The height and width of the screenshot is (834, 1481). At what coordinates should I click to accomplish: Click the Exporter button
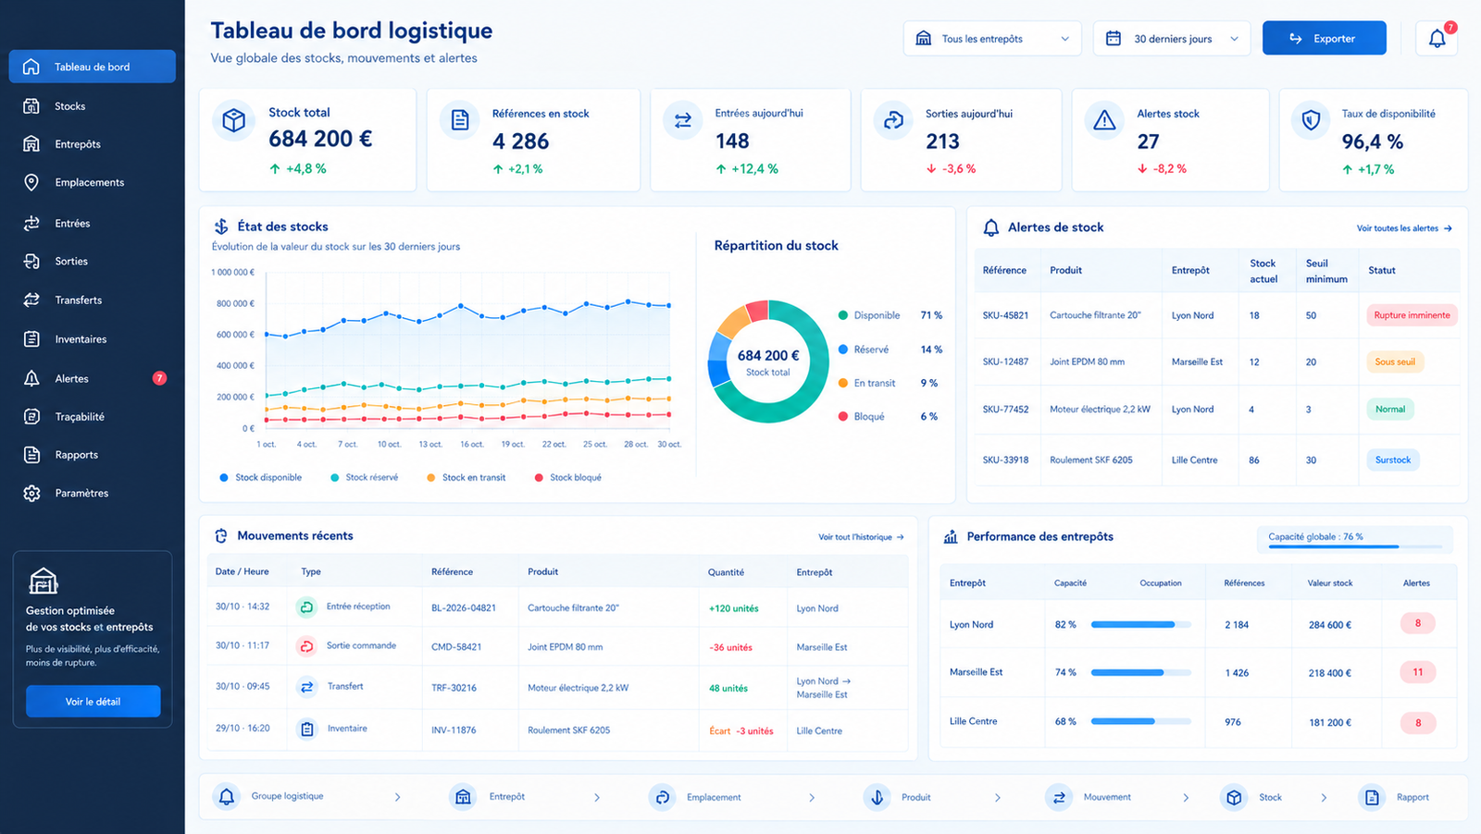click(1325, 39)
